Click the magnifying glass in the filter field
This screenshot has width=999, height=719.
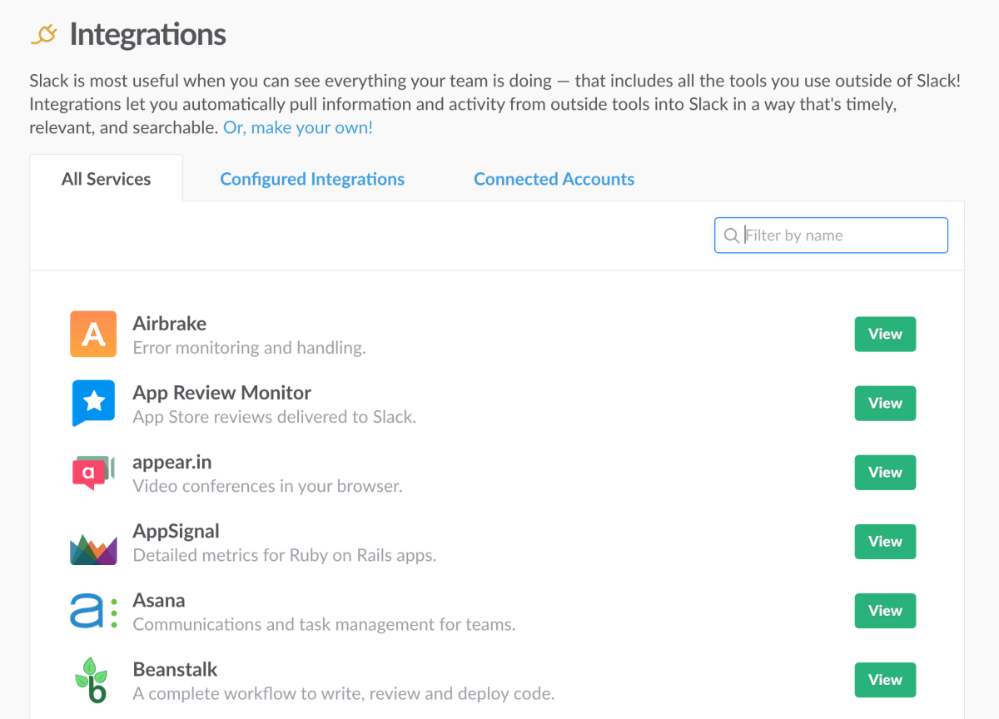tap(731, 236)
